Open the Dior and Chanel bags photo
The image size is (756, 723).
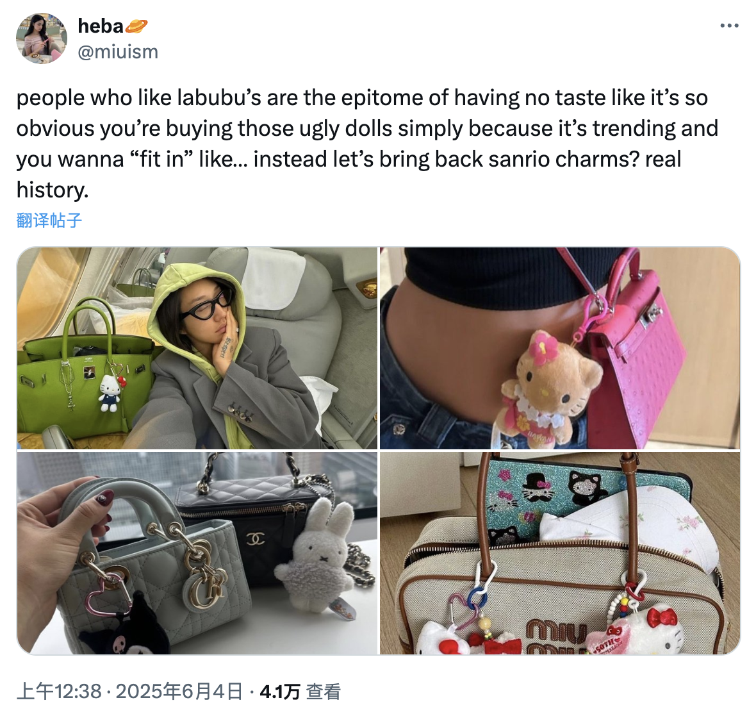click(197, 553)
